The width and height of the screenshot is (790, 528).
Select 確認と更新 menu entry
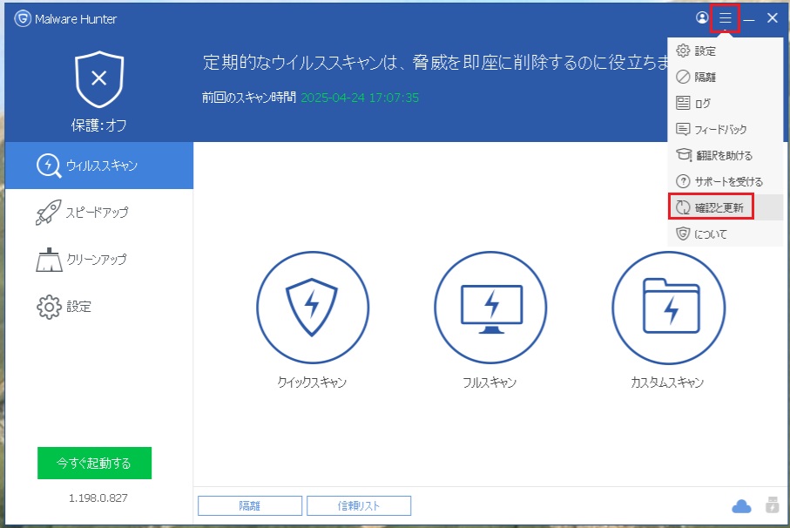pyautogui.click(x=725, y=207)
